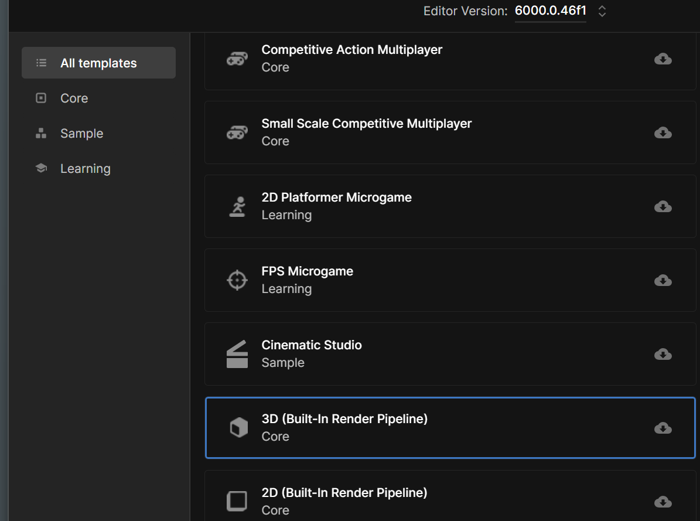This screenshot has width=700, height=521.
Task: Click the Small Scale Competitive Multiplayer gamepad icon
Action: click(x=237, y=132)
